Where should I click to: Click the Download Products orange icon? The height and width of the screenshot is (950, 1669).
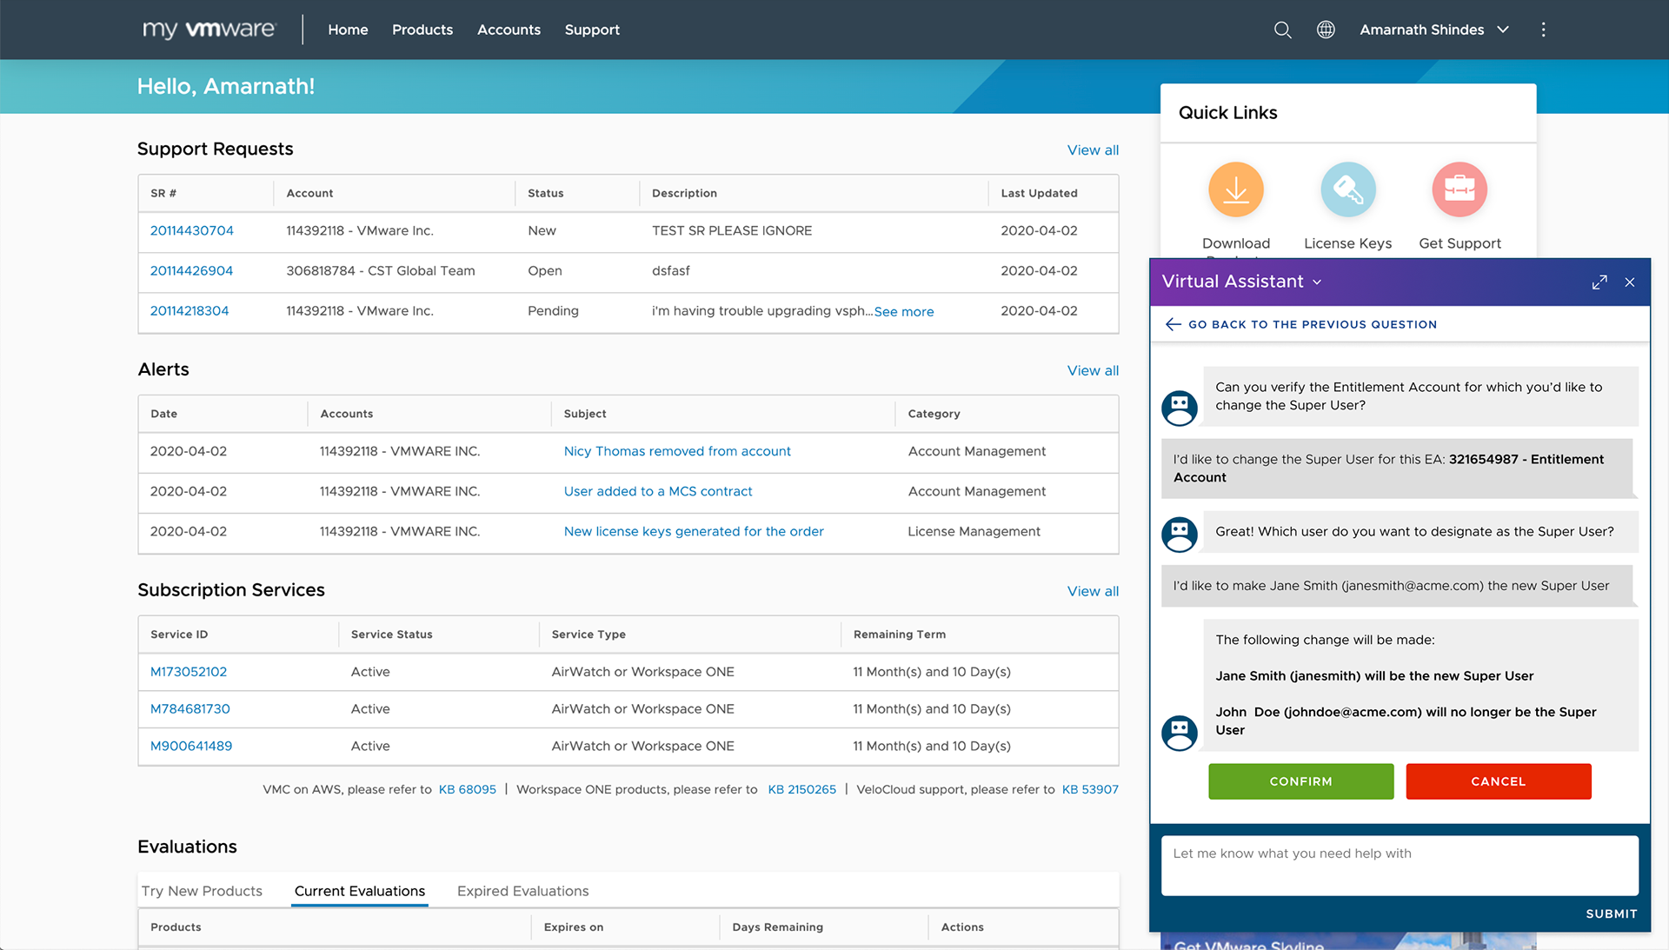pyautogui.click(x=1235, y=189)
